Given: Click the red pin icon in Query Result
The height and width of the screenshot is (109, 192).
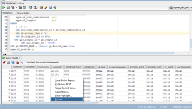Looking at the screenshot, I should click(4, 62).
